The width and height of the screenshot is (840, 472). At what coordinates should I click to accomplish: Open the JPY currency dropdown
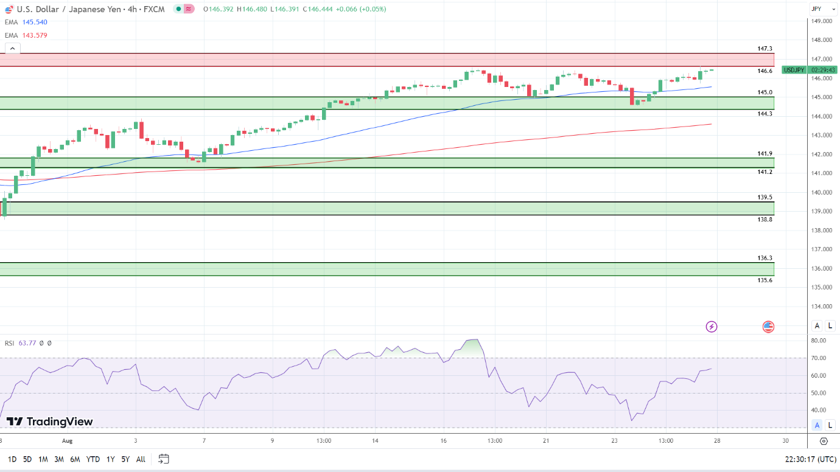click(824, 9)
